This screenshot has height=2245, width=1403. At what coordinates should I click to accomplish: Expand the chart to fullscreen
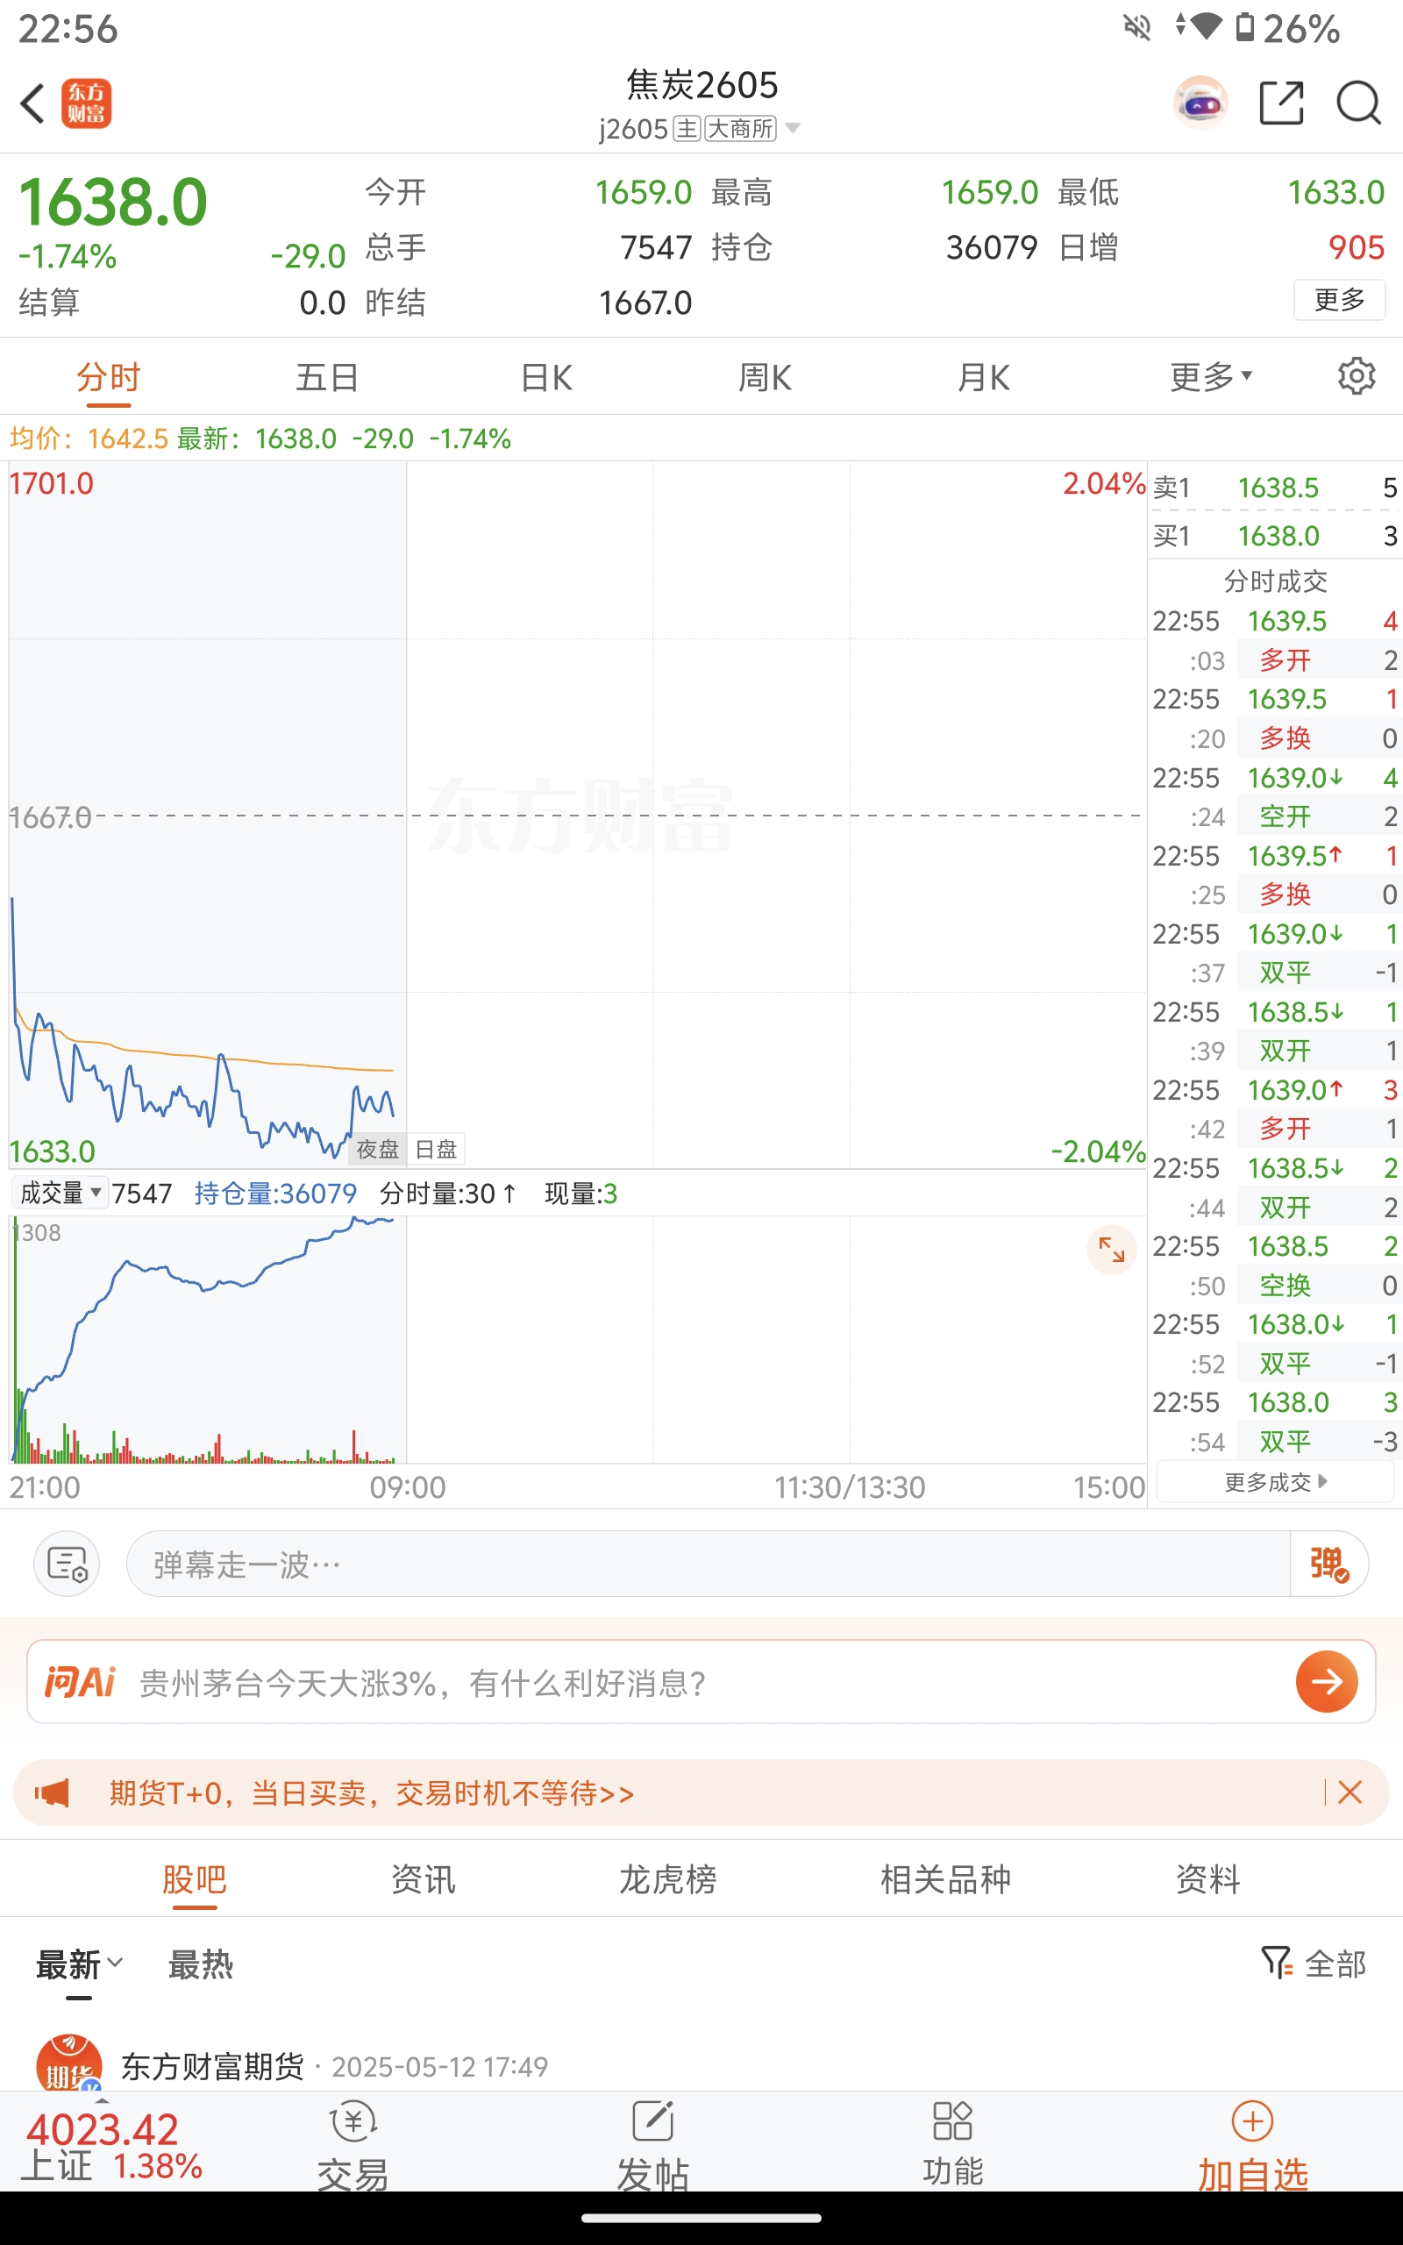tap(1111, 1250)
